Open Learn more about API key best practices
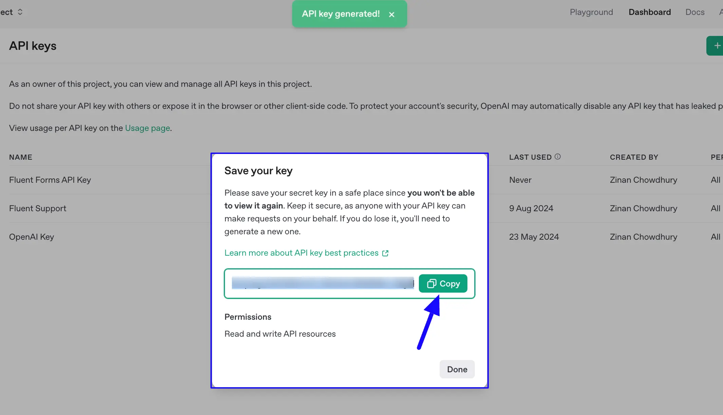This screenshot has height=415, width=723. coord(301,253)
